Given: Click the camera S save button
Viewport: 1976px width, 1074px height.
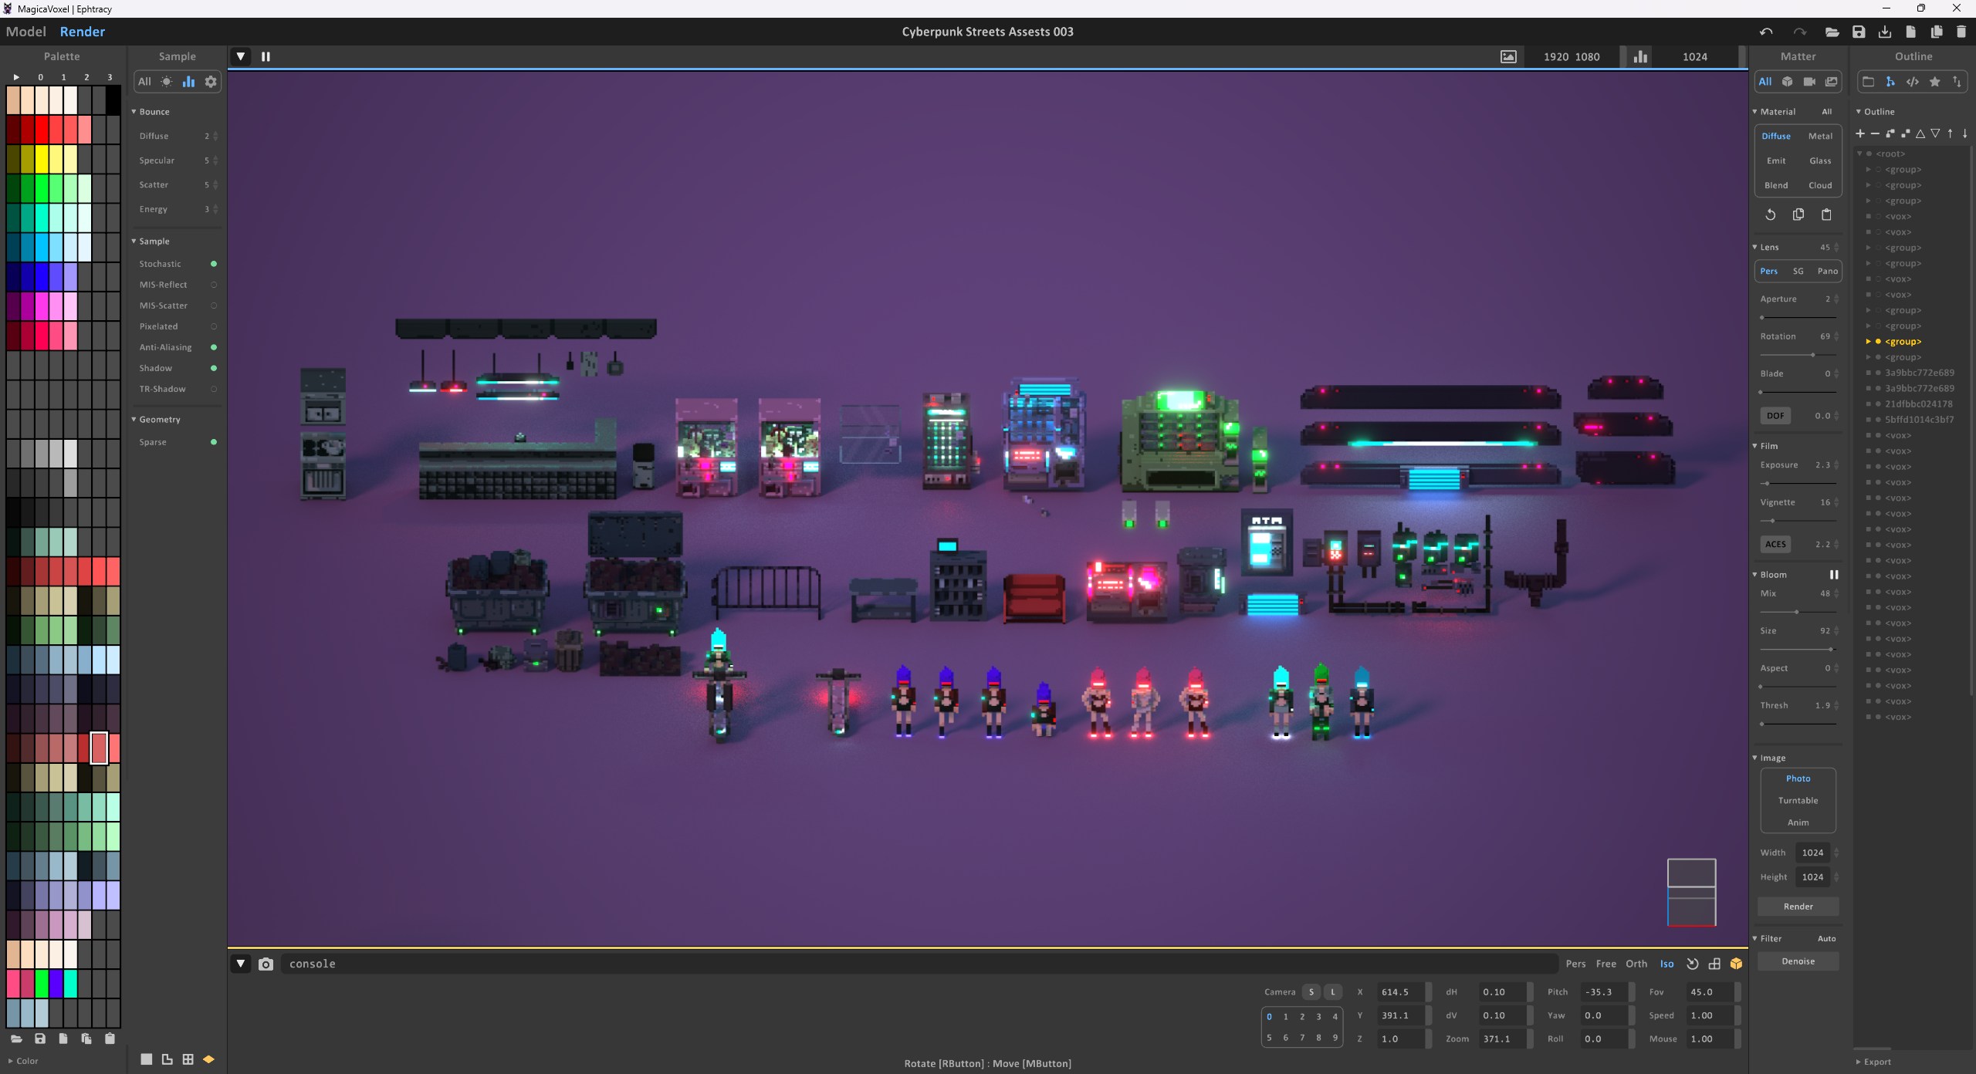Looking at the screenshot, I should pyautogui.click(x=1311, y=992).
